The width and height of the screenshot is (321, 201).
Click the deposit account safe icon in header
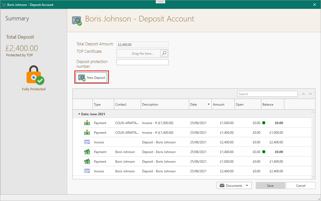(x=77, y=21)
